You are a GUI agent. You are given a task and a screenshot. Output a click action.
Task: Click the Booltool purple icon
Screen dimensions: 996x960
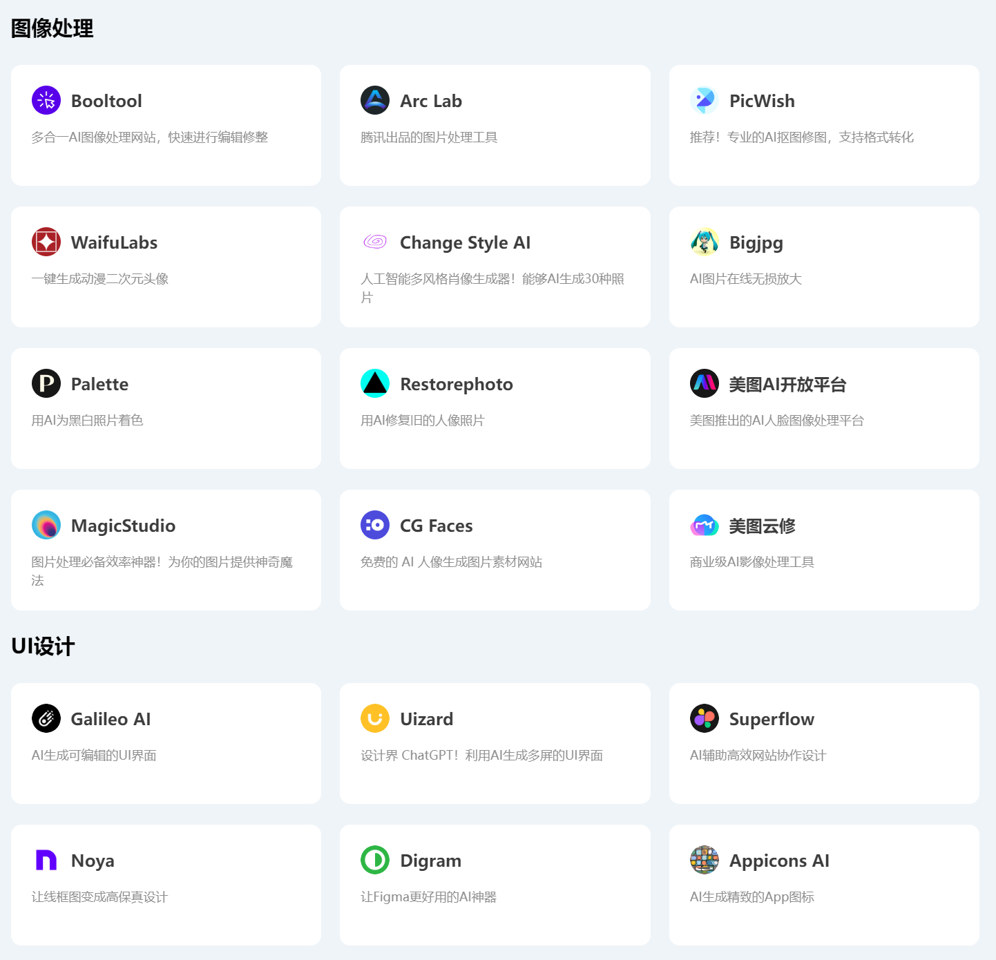pyautogui.click(x=46, y=101)
